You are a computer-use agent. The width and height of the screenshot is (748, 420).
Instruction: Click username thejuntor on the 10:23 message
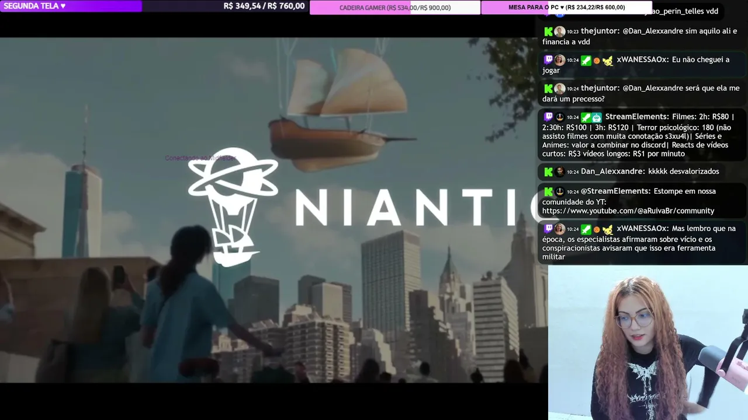pos(600,32)
